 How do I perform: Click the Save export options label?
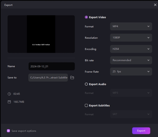(24, 131)
